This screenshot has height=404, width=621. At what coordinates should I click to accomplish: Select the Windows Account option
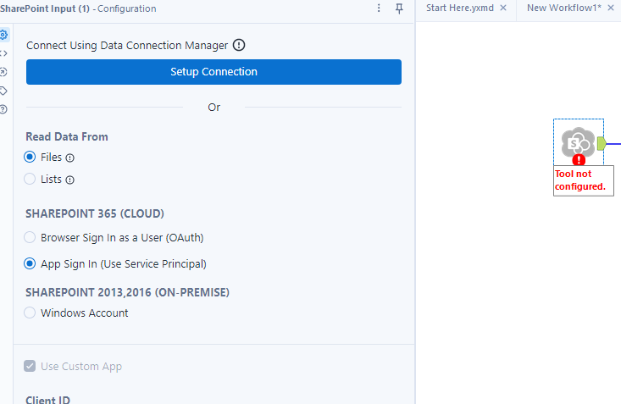tap(30, 313)
